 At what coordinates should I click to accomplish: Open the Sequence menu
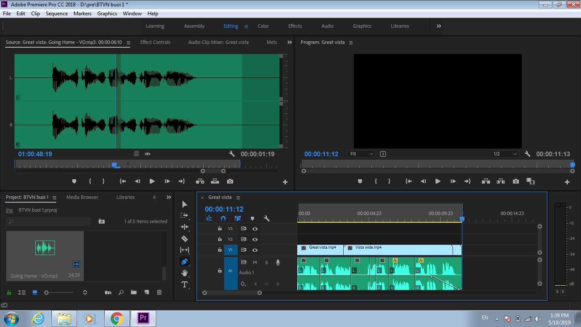click(57, 14)
